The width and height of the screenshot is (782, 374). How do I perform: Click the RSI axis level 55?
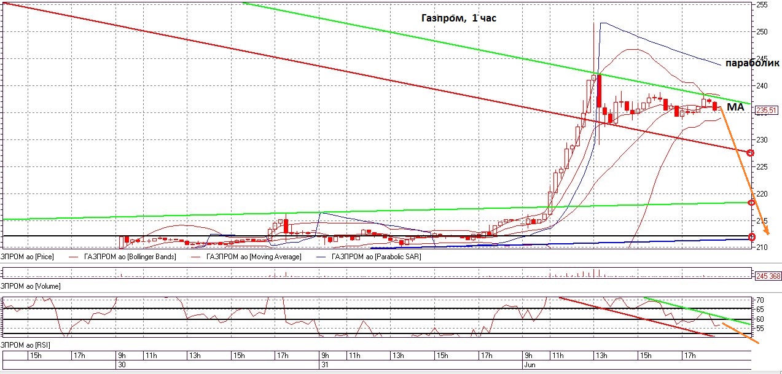click(760, 329)
